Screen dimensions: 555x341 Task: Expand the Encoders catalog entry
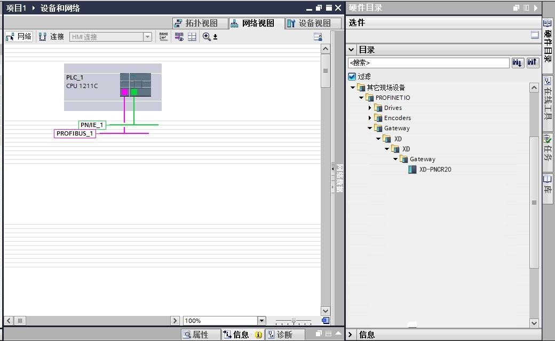click(x=370, y=118)
